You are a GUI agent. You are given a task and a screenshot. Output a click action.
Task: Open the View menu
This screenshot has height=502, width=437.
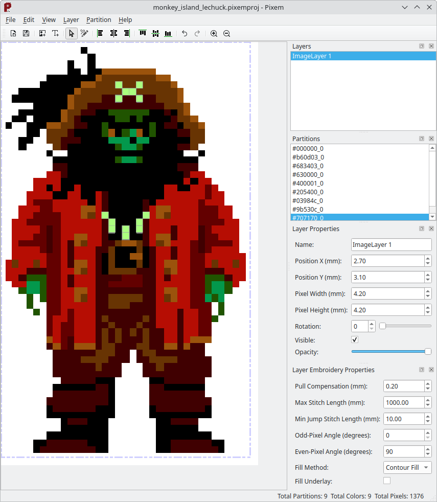(x=49, y=20)
